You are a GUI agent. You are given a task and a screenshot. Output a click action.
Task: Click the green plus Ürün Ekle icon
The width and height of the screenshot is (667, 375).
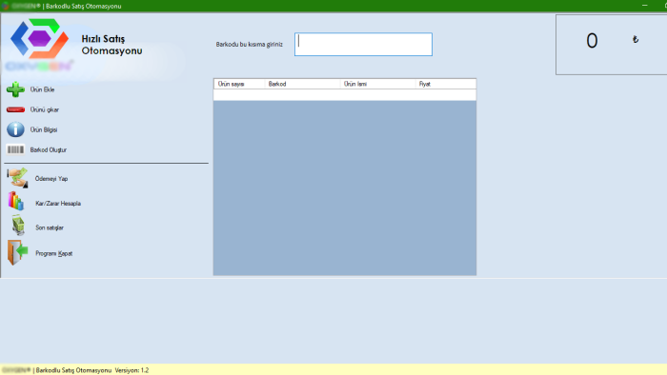[x=16, y=89]
